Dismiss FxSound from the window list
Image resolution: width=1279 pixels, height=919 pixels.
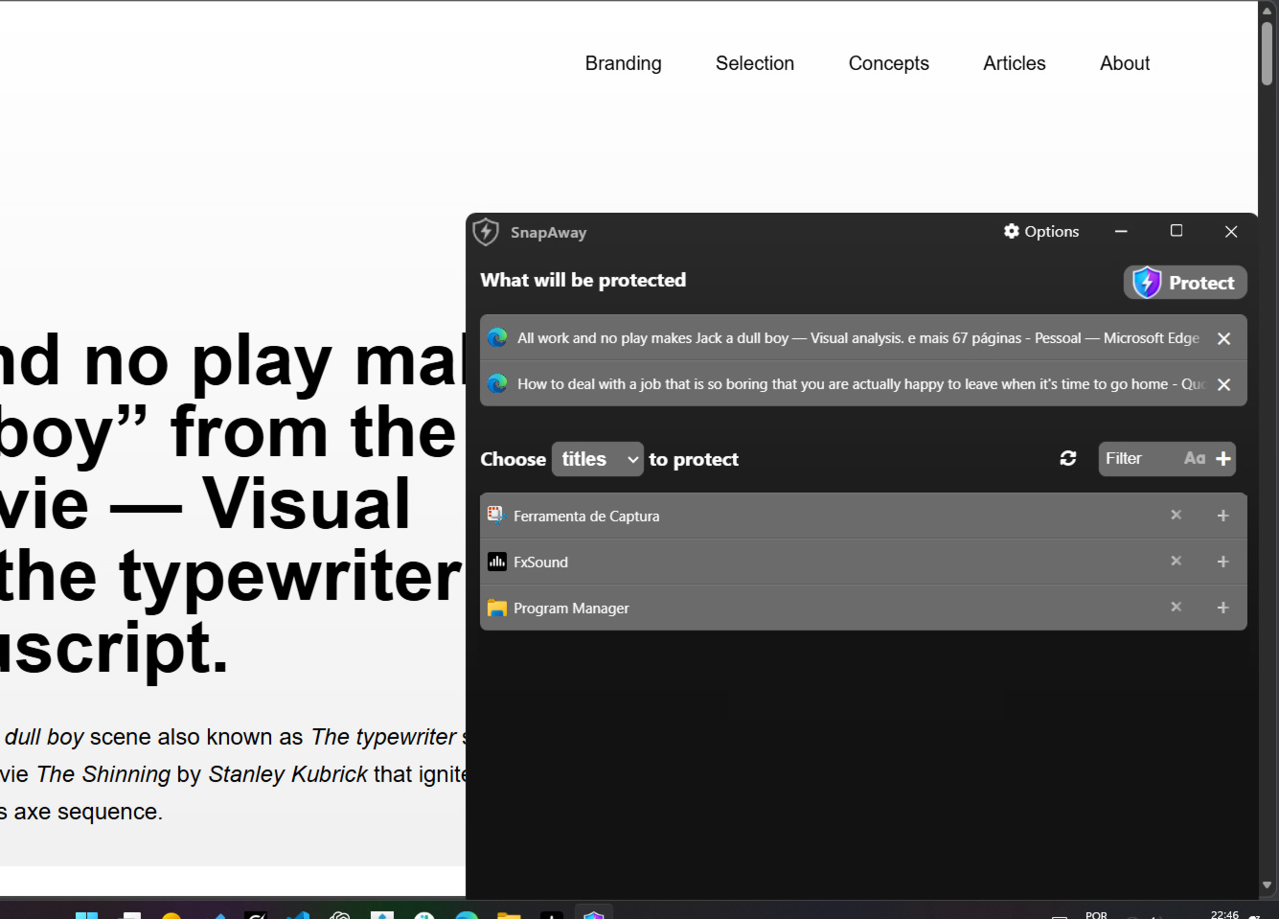pyautogui.click(x=1176, y=561)
